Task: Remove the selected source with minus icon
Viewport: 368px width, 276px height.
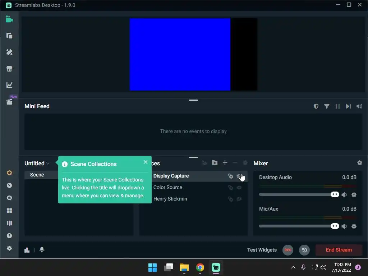Action: 235,163
